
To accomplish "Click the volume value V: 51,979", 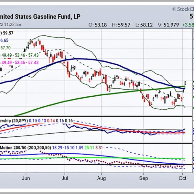I will [168, 25].
